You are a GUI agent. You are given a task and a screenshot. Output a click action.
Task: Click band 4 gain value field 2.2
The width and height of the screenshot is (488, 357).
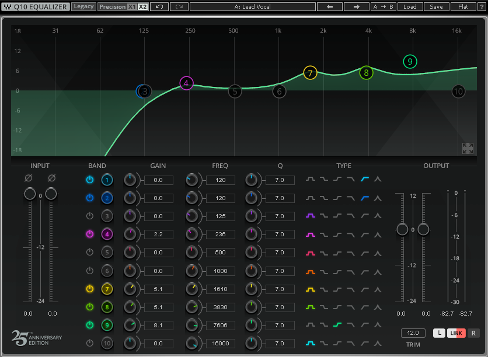[158, 234]
